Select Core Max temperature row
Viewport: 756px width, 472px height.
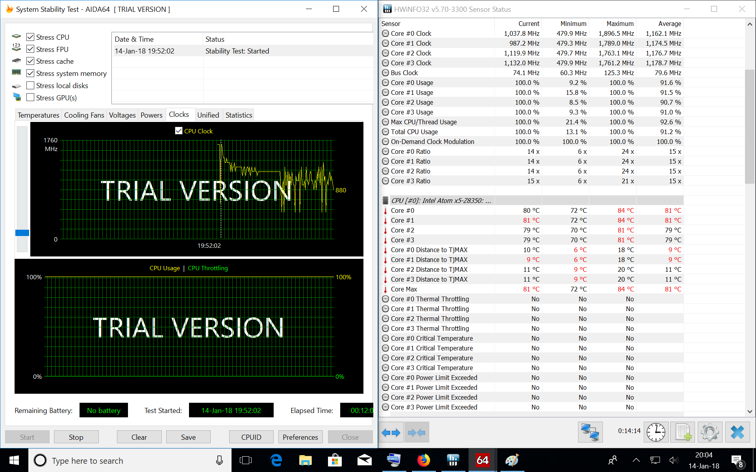(532, 289)
